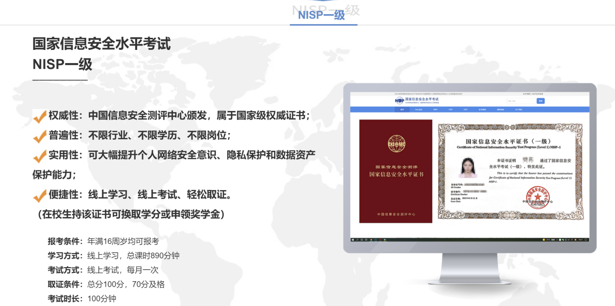Click the orange checkmark beside 普遍性
The height and width of the screenshot is (306, 615).
click(39, 136)
